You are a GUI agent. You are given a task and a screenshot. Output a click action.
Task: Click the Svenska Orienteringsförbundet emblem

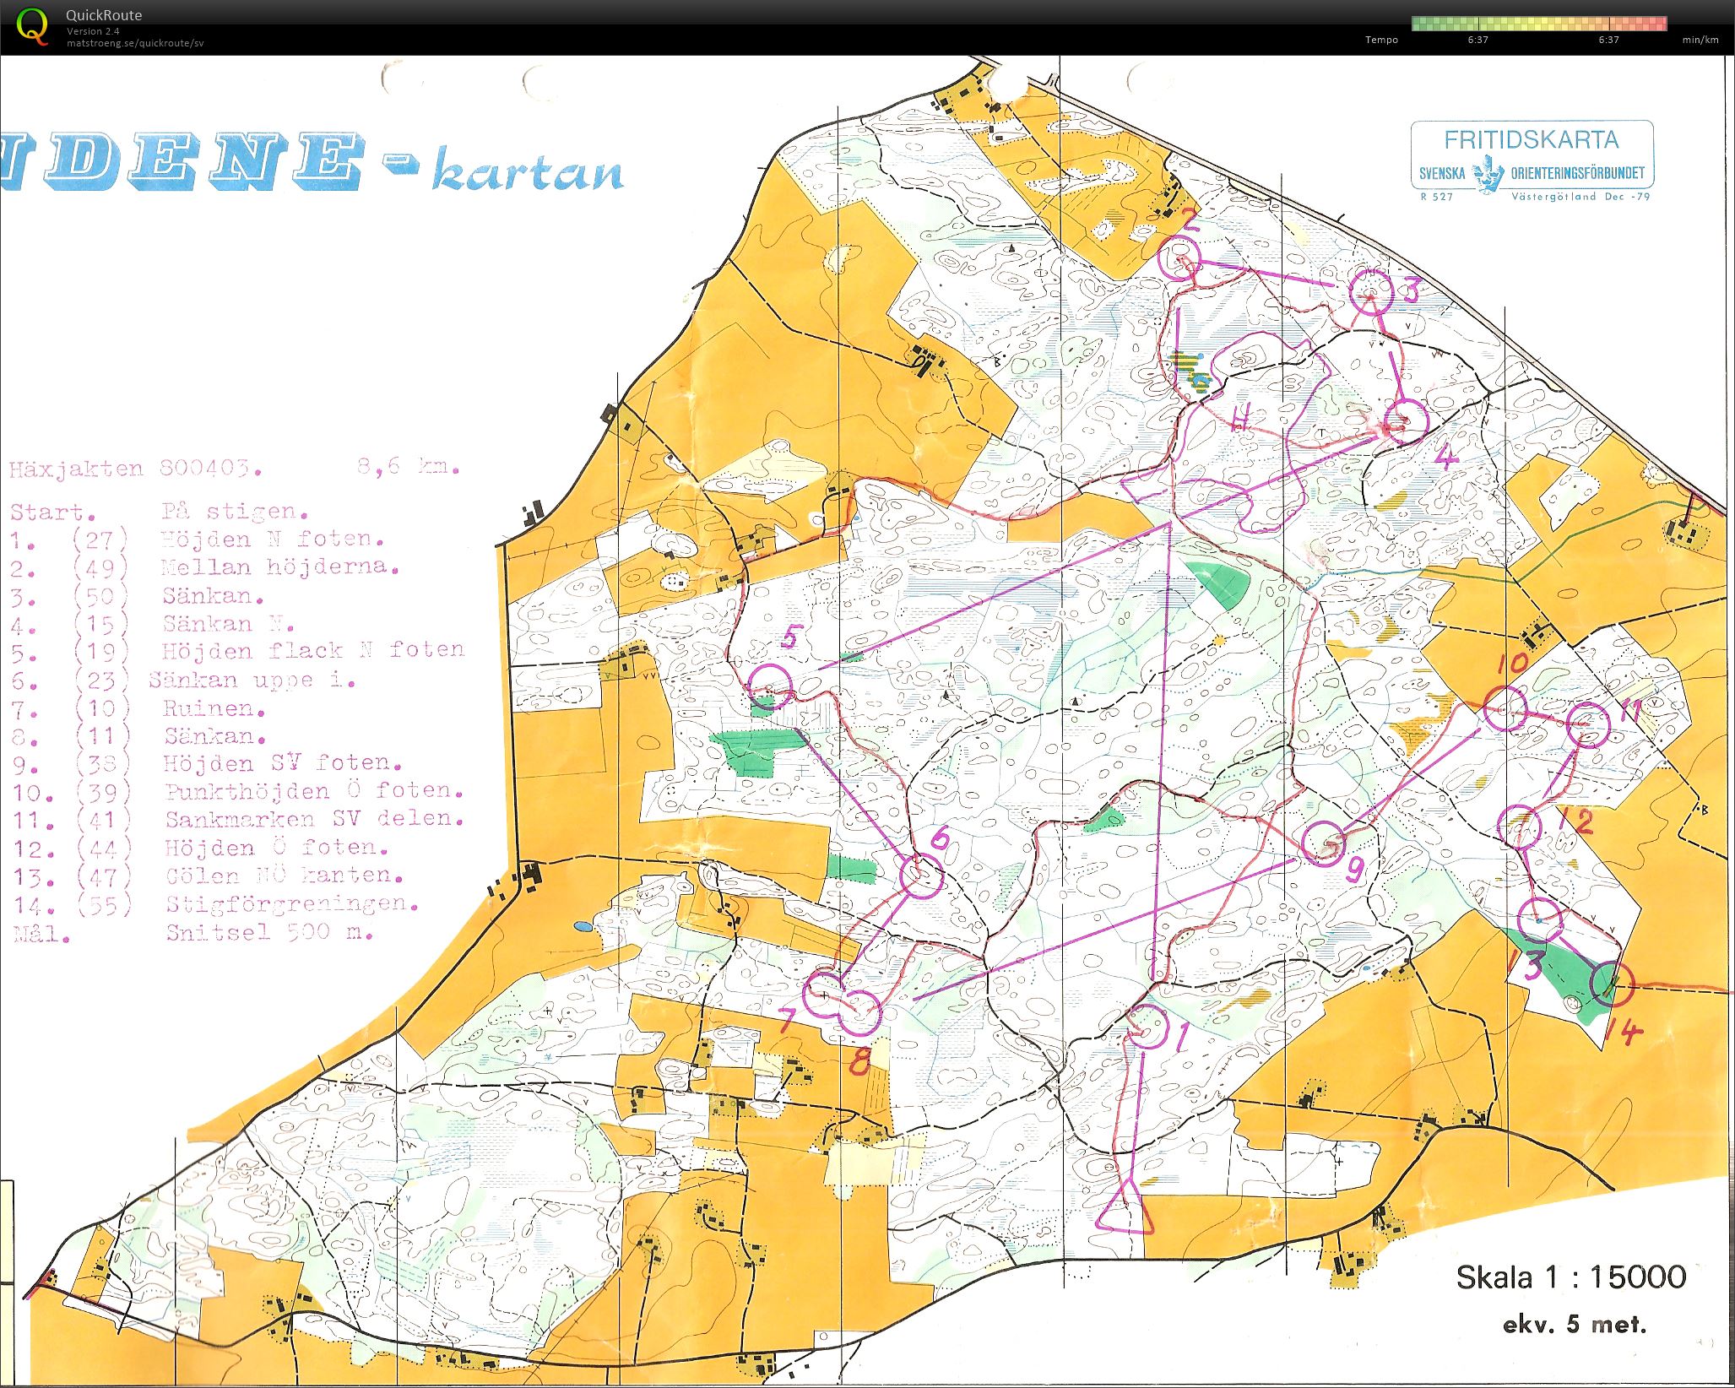click(x=1488, y=173)
